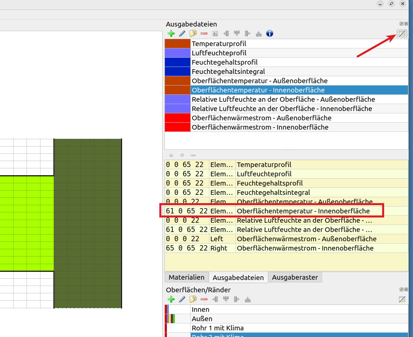Click the red swatch of Oberflächenwärmestrom - Innenoberfläche
This screenshot has height=337, width=413.
177,127
